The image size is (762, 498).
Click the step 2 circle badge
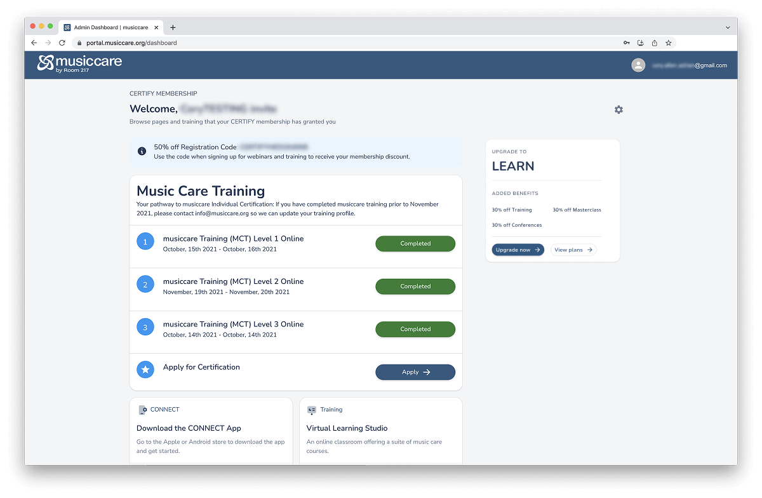[x=145, y=285]
